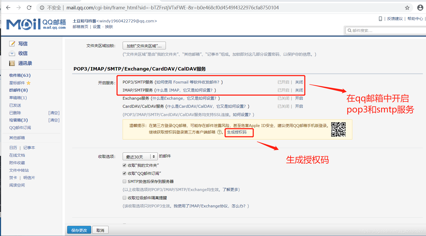This screenshot has height=236, width=426.
Task: Click 了解更多 link
Action: 230,190
